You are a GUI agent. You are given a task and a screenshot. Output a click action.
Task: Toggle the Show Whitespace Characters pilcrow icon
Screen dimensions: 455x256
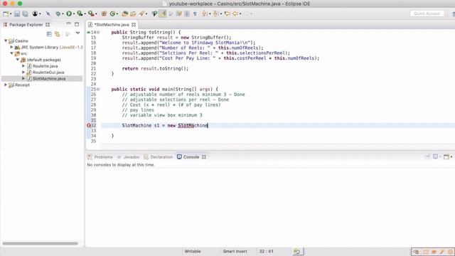[x=195, y=14]
